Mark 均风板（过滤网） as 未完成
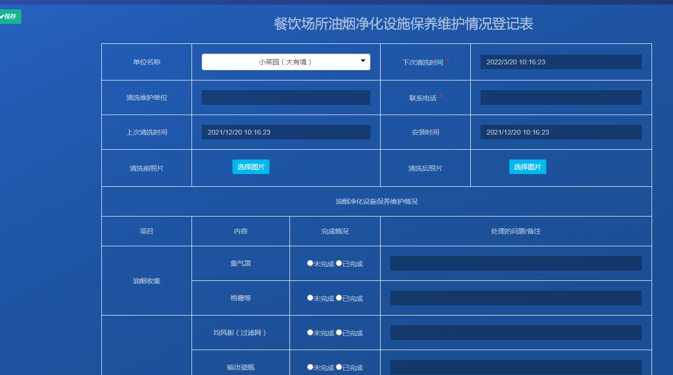This screenshot has height=375, width=673. point(310,333)
